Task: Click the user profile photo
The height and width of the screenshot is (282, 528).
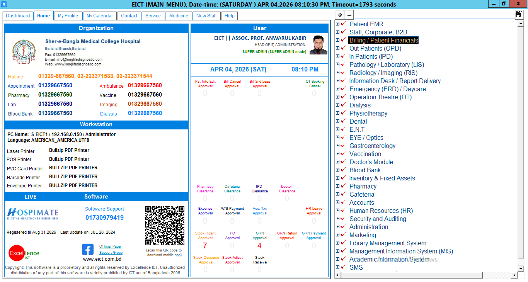Action: [319, 45]
